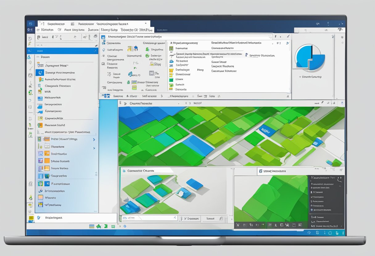The image size is (375, 256).
Task: Expand the second left-list row with arrow
Action: 94,148
